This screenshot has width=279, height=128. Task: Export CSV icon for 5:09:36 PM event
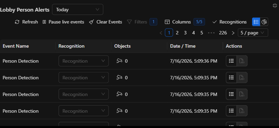[242, 61]
